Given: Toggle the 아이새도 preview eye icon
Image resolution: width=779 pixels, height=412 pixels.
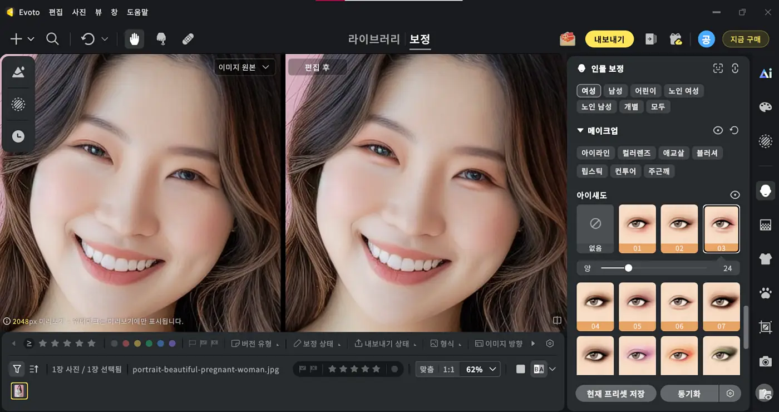Looking at the screenshot, I should click(x=735, y=195).
